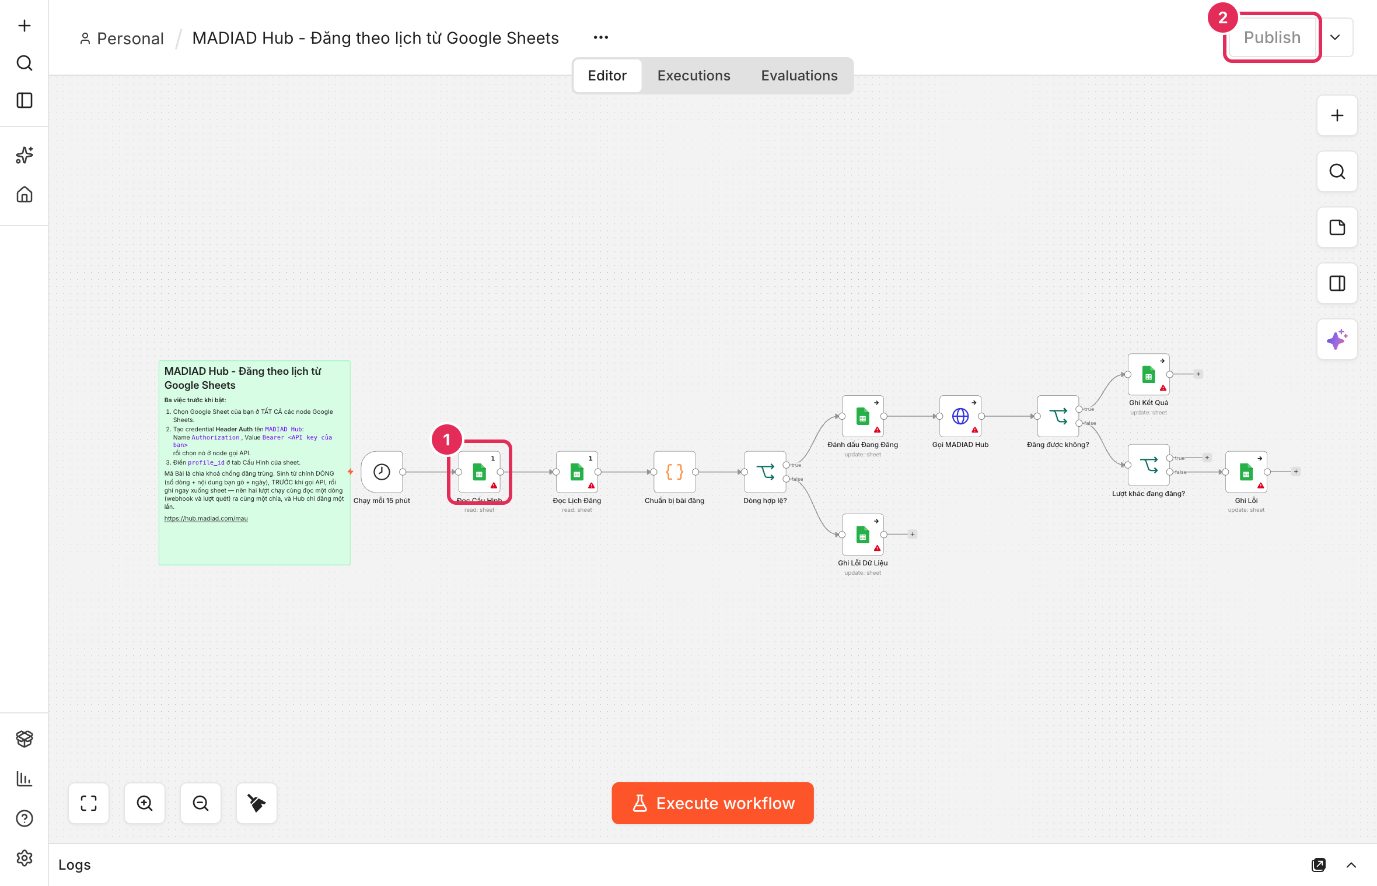Screen dimensions: 1377x886
Task: Open insights chart icon in sidebar
Action: (25, 779)
